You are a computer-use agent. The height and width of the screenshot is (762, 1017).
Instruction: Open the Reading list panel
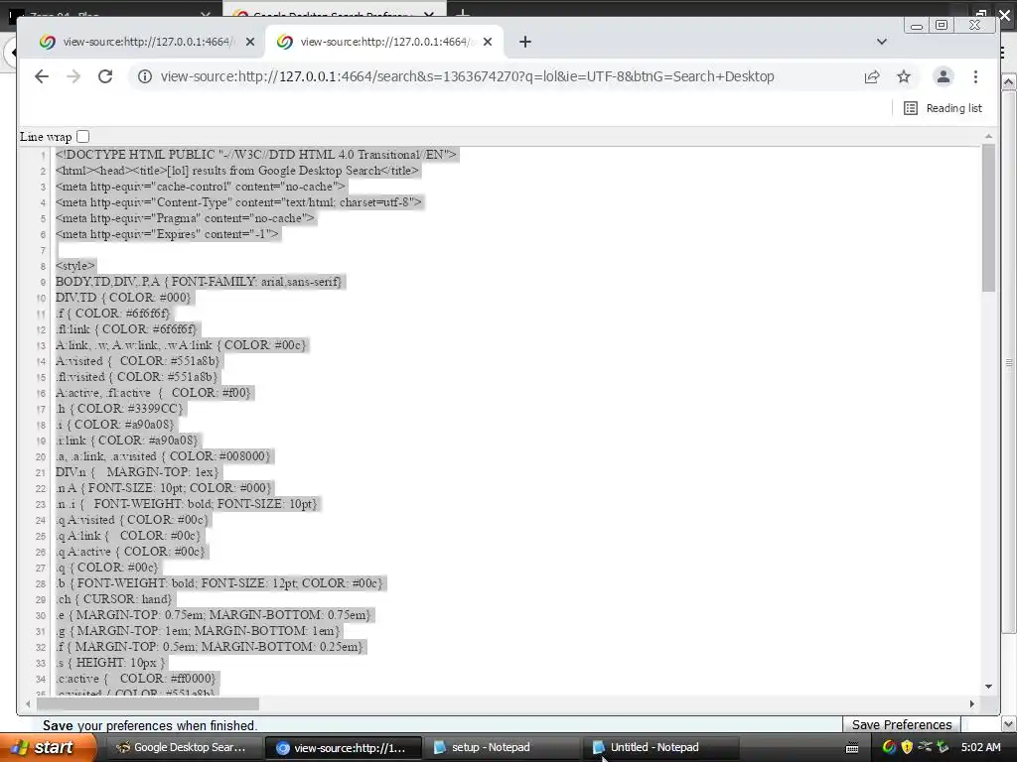click(943, 108)
